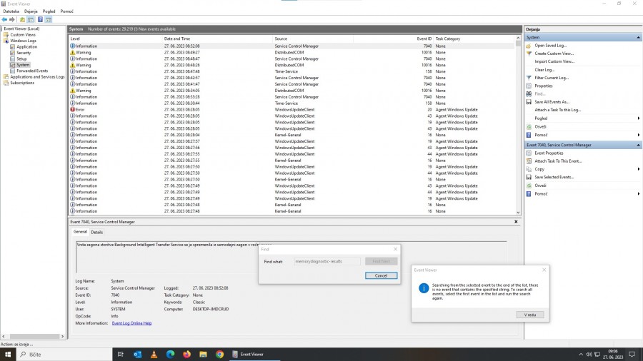Viewport: 643px width, 361px height.
Task: Collapse Event 7040 actions section
Action: point(638,145)
